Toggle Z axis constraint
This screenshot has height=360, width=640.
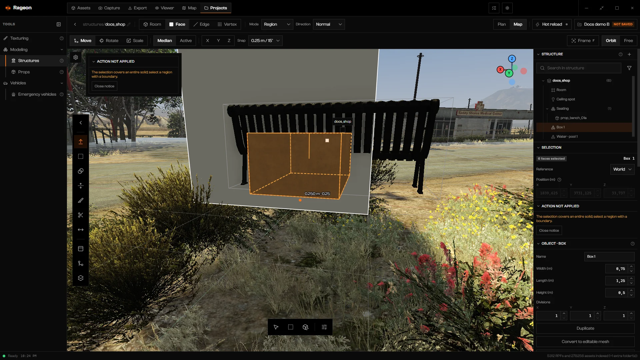229,41
